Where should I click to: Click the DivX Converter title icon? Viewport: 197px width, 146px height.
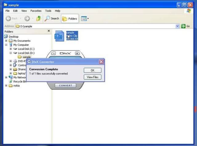(x=29, y=62)
